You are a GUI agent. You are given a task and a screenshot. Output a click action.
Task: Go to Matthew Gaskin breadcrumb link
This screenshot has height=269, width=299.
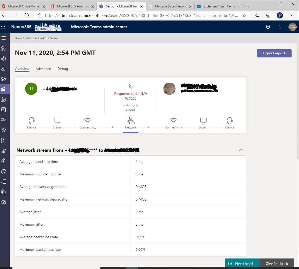point(36,38)
